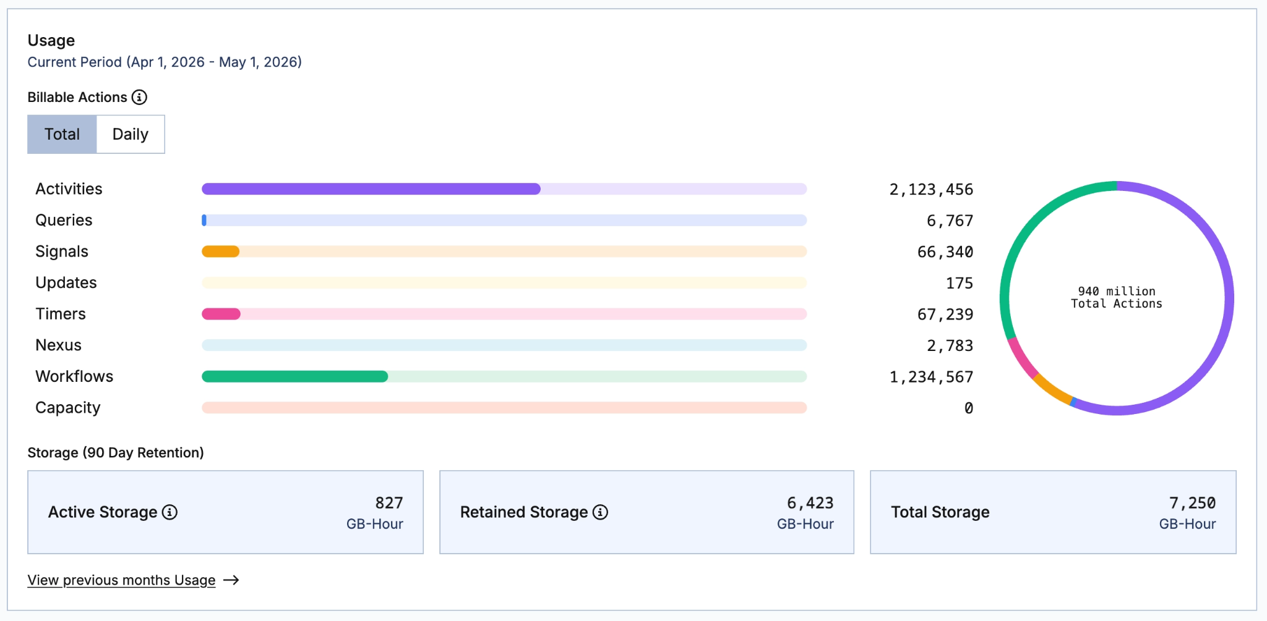Screen dimensions: 1267x621
Task: Click the Signals progress bar
Action: click(x=504, y=251)
